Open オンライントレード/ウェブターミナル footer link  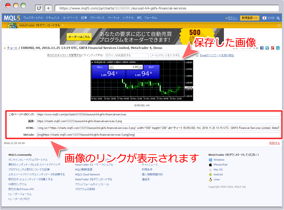pos(28,160)
